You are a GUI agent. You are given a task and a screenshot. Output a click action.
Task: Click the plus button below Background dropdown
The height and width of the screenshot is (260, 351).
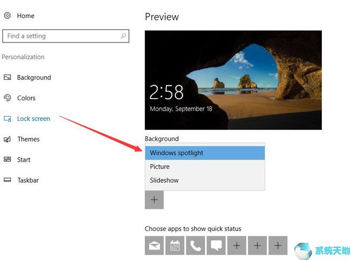154,200
